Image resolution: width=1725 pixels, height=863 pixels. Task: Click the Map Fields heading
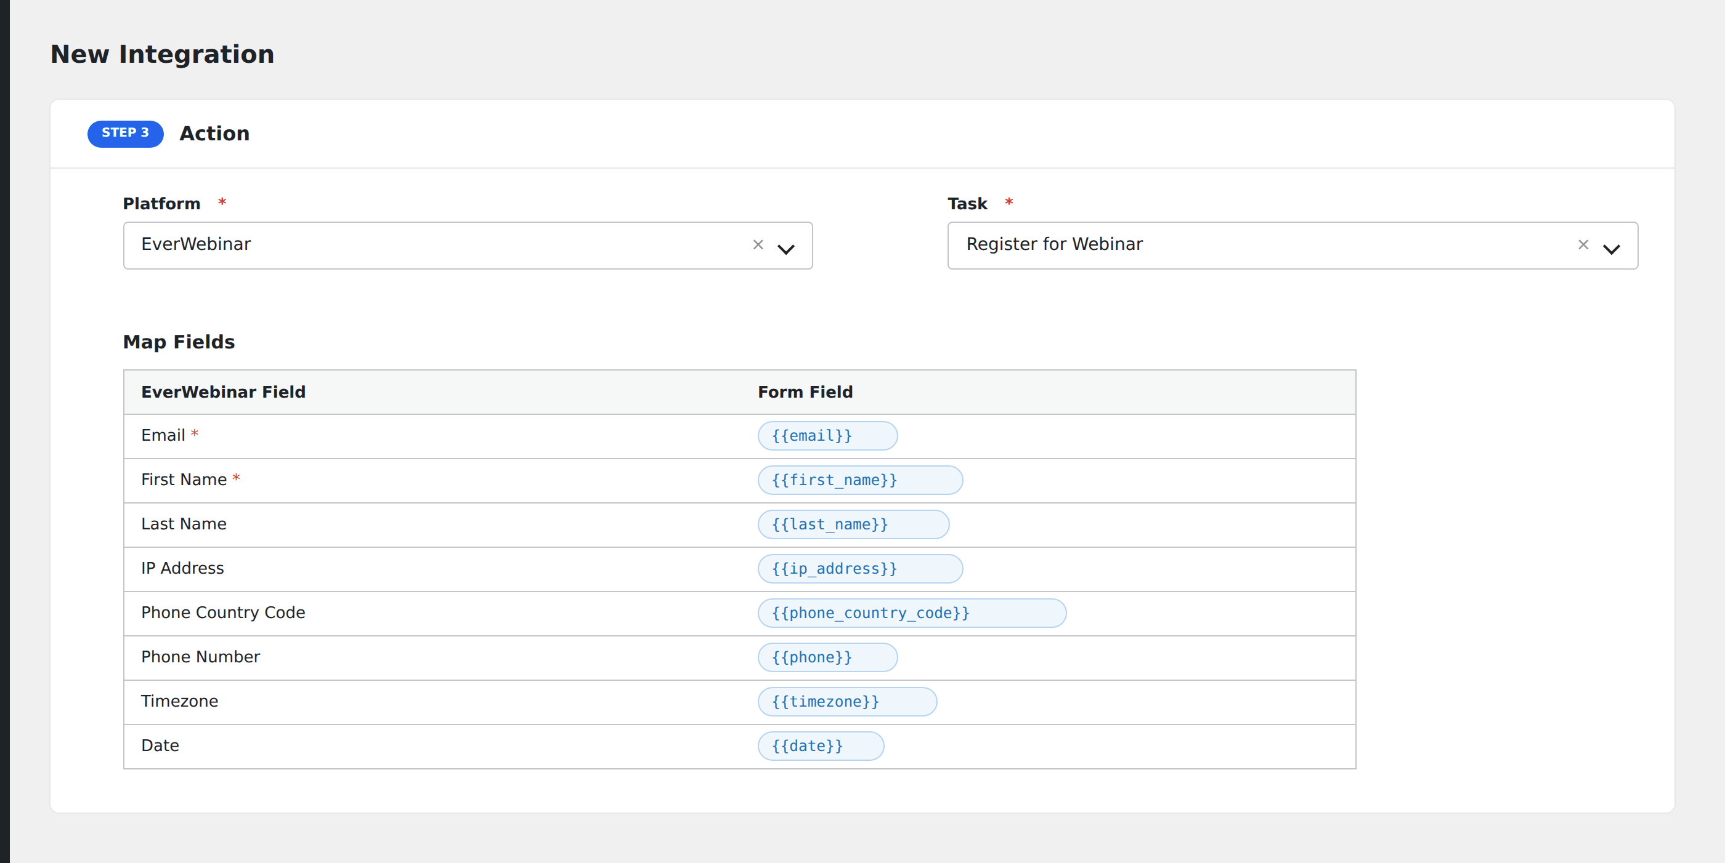[179, 342]
